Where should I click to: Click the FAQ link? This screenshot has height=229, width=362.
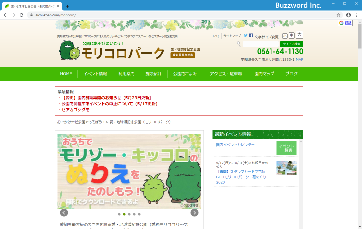(216, 36)
